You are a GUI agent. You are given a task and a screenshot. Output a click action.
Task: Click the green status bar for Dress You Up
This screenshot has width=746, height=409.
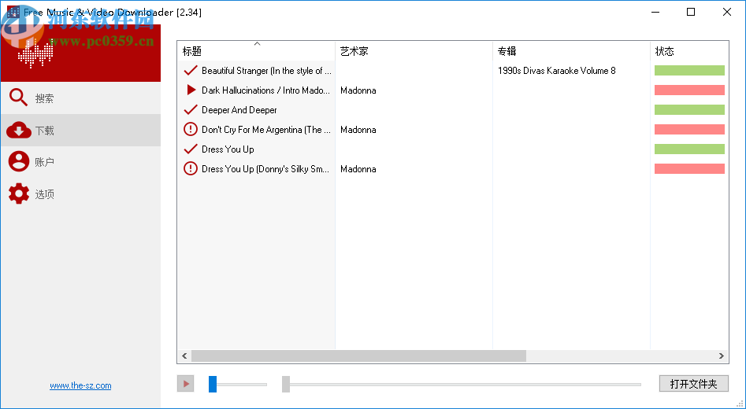(689, 149)
